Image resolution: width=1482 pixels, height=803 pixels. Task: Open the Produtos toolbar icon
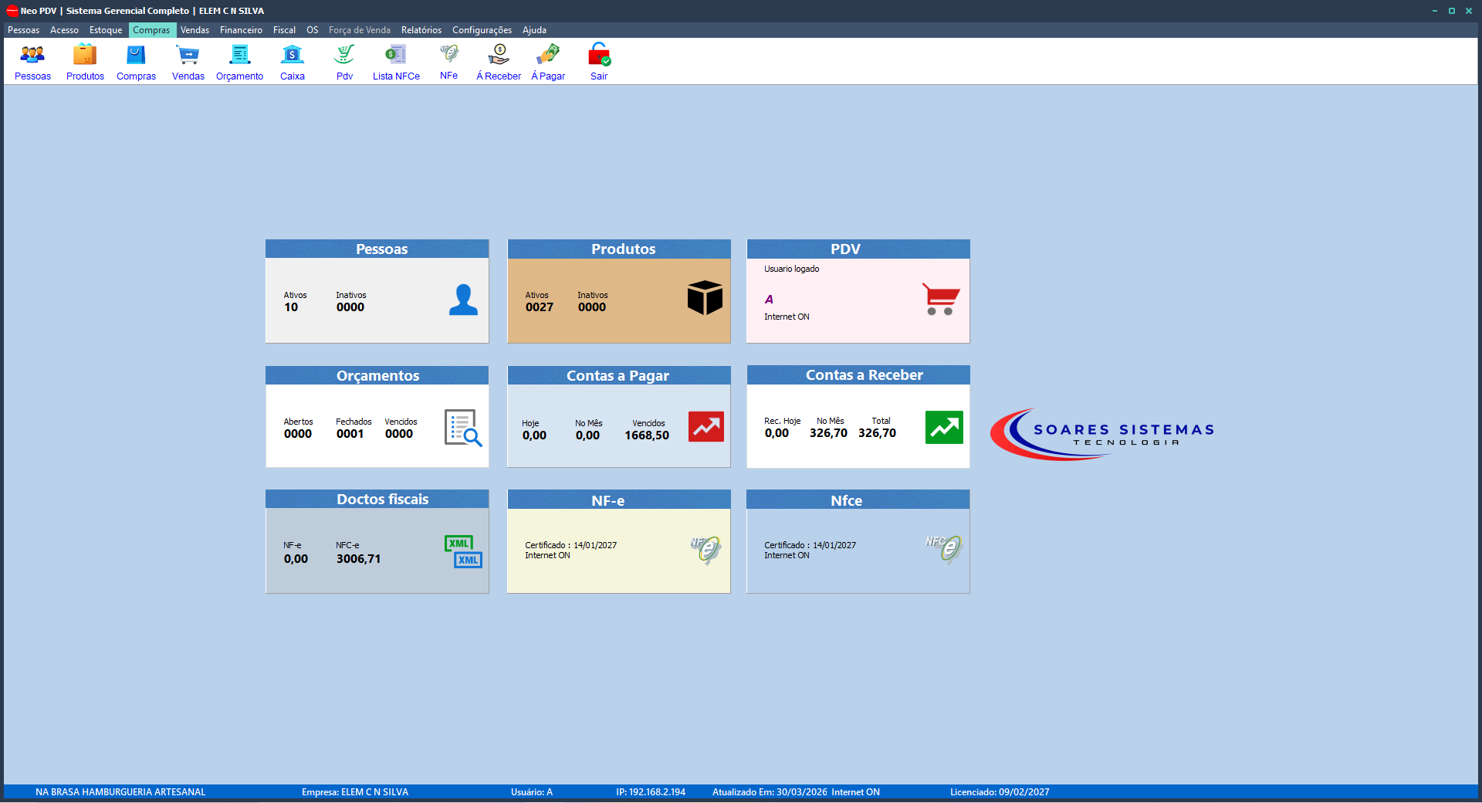coord(85,62)
